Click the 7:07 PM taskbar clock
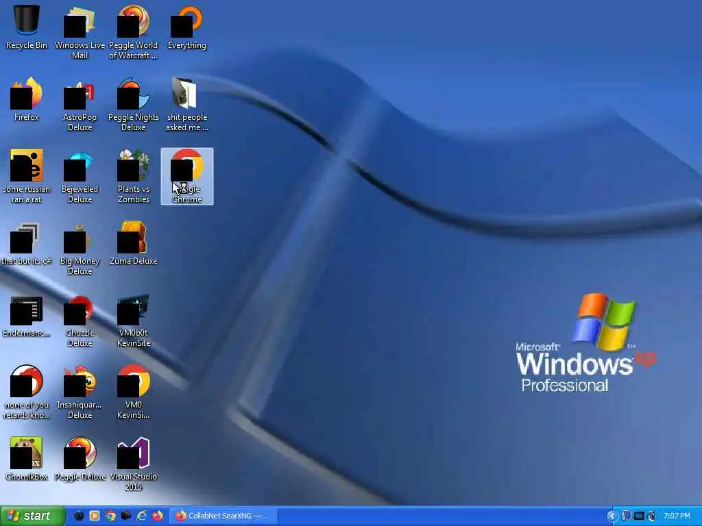The height and width of the screenshot is (526, 702). tap(677, 516)
